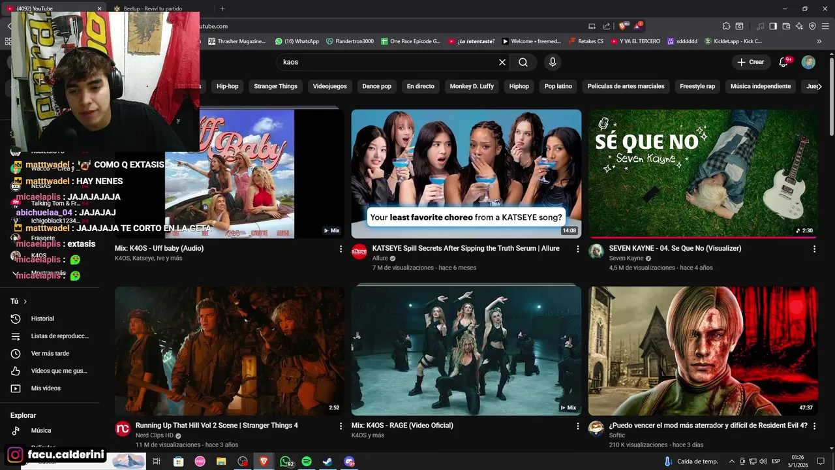835x470 pixels.
Task: Open the Se Que No visualizer thumbnail
Action: click(703, 174)
